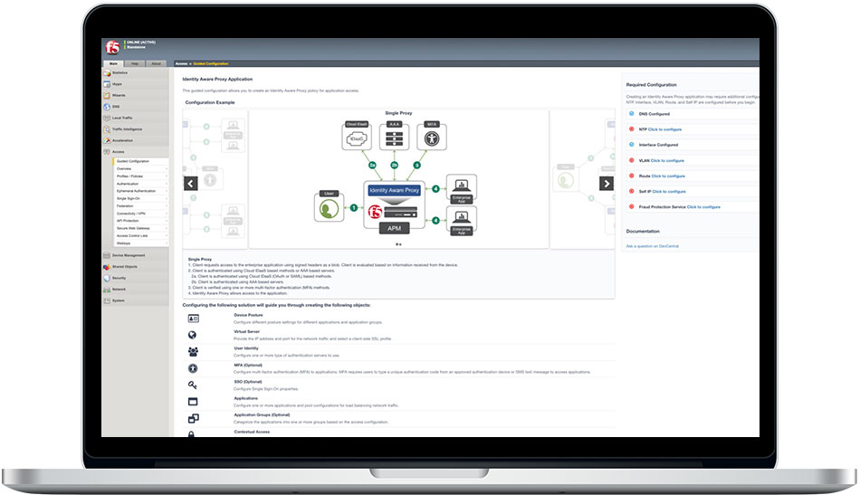The height and width of the screenshot is (495, 860).
Task: Open the Statistics sidebar icon
Action: [x=107, y=73]
